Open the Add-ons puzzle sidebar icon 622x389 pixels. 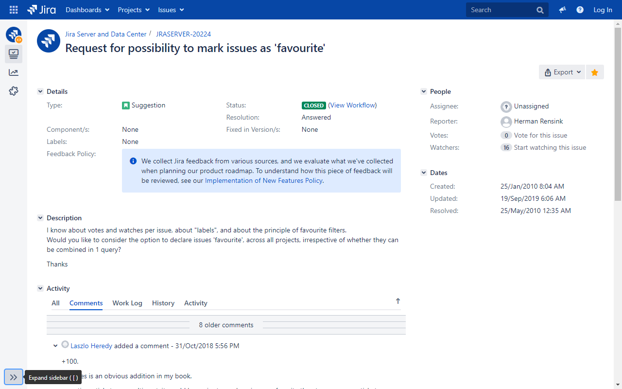pyautogui.click(x=14, y=91)
